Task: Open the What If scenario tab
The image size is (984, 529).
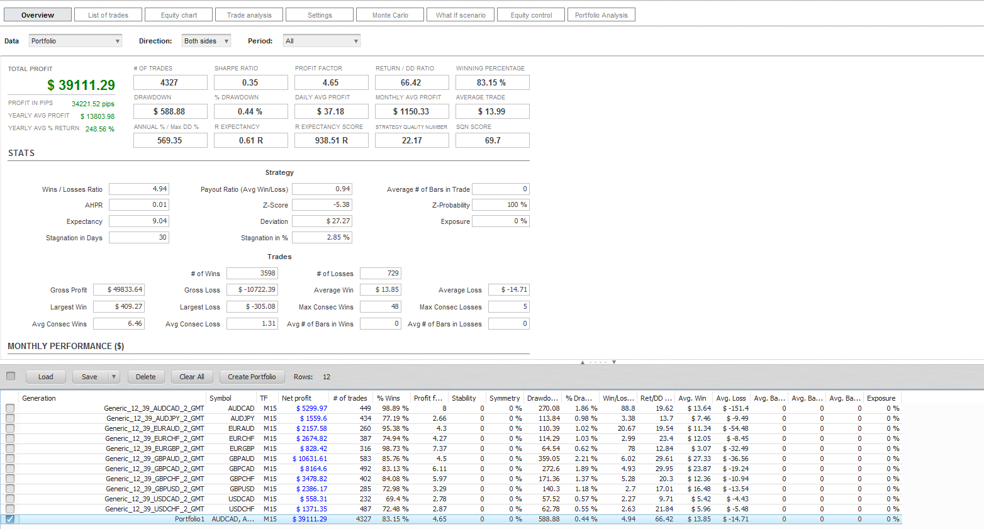Action: click(x=461, y=15)
